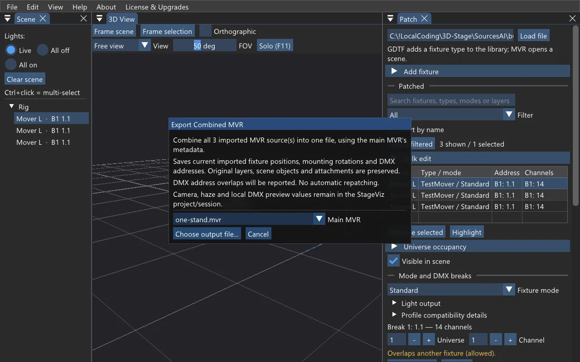Image resolution: width=580 pixels, height=362 pixels.
Task: Click the Universe number field
Action: point(397,340)
